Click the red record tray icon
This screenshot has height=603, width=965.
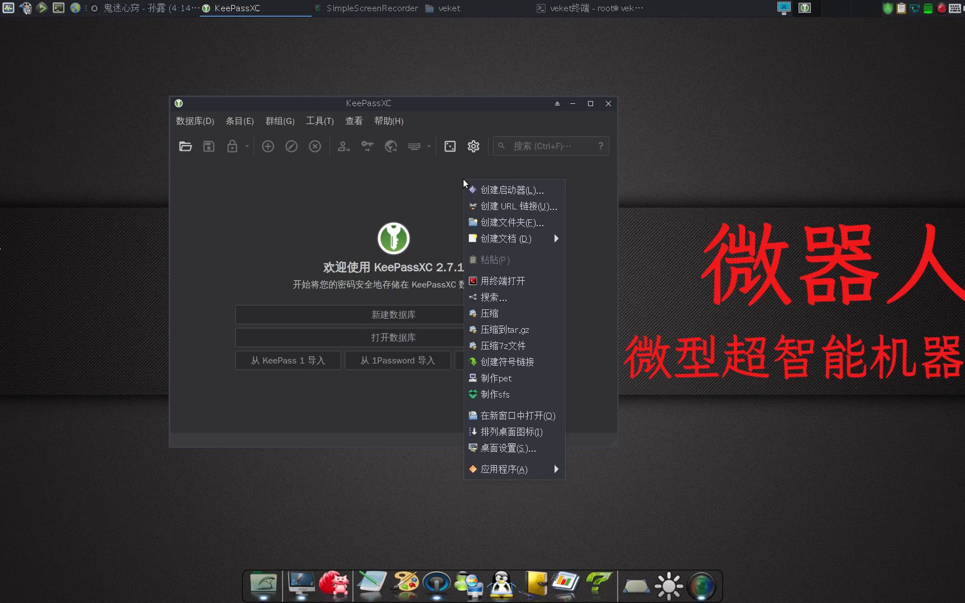(x=942, y=8)
